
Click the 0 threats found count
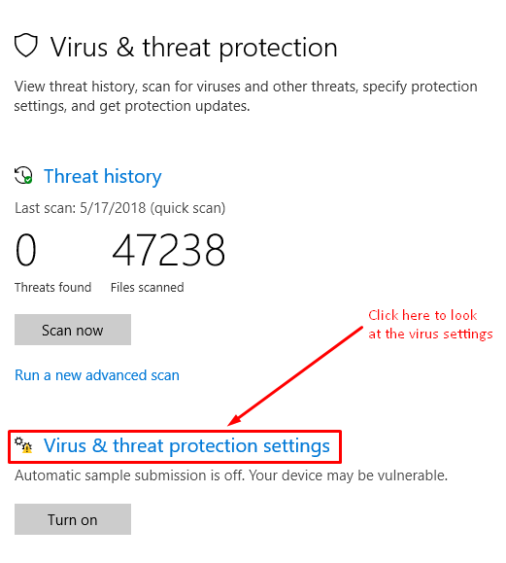(x=26, y=250)
